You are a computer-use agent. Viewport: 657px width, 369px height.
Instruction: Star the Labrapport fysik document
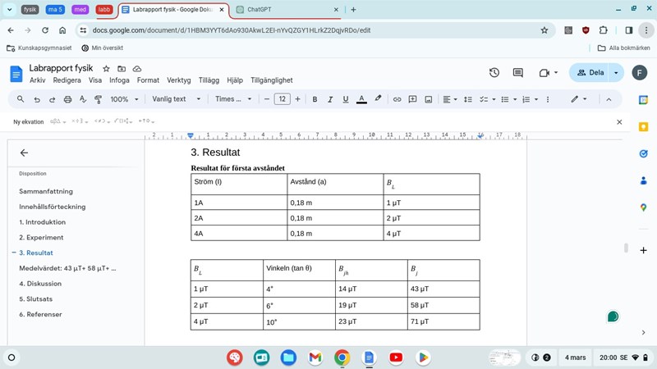106,69
